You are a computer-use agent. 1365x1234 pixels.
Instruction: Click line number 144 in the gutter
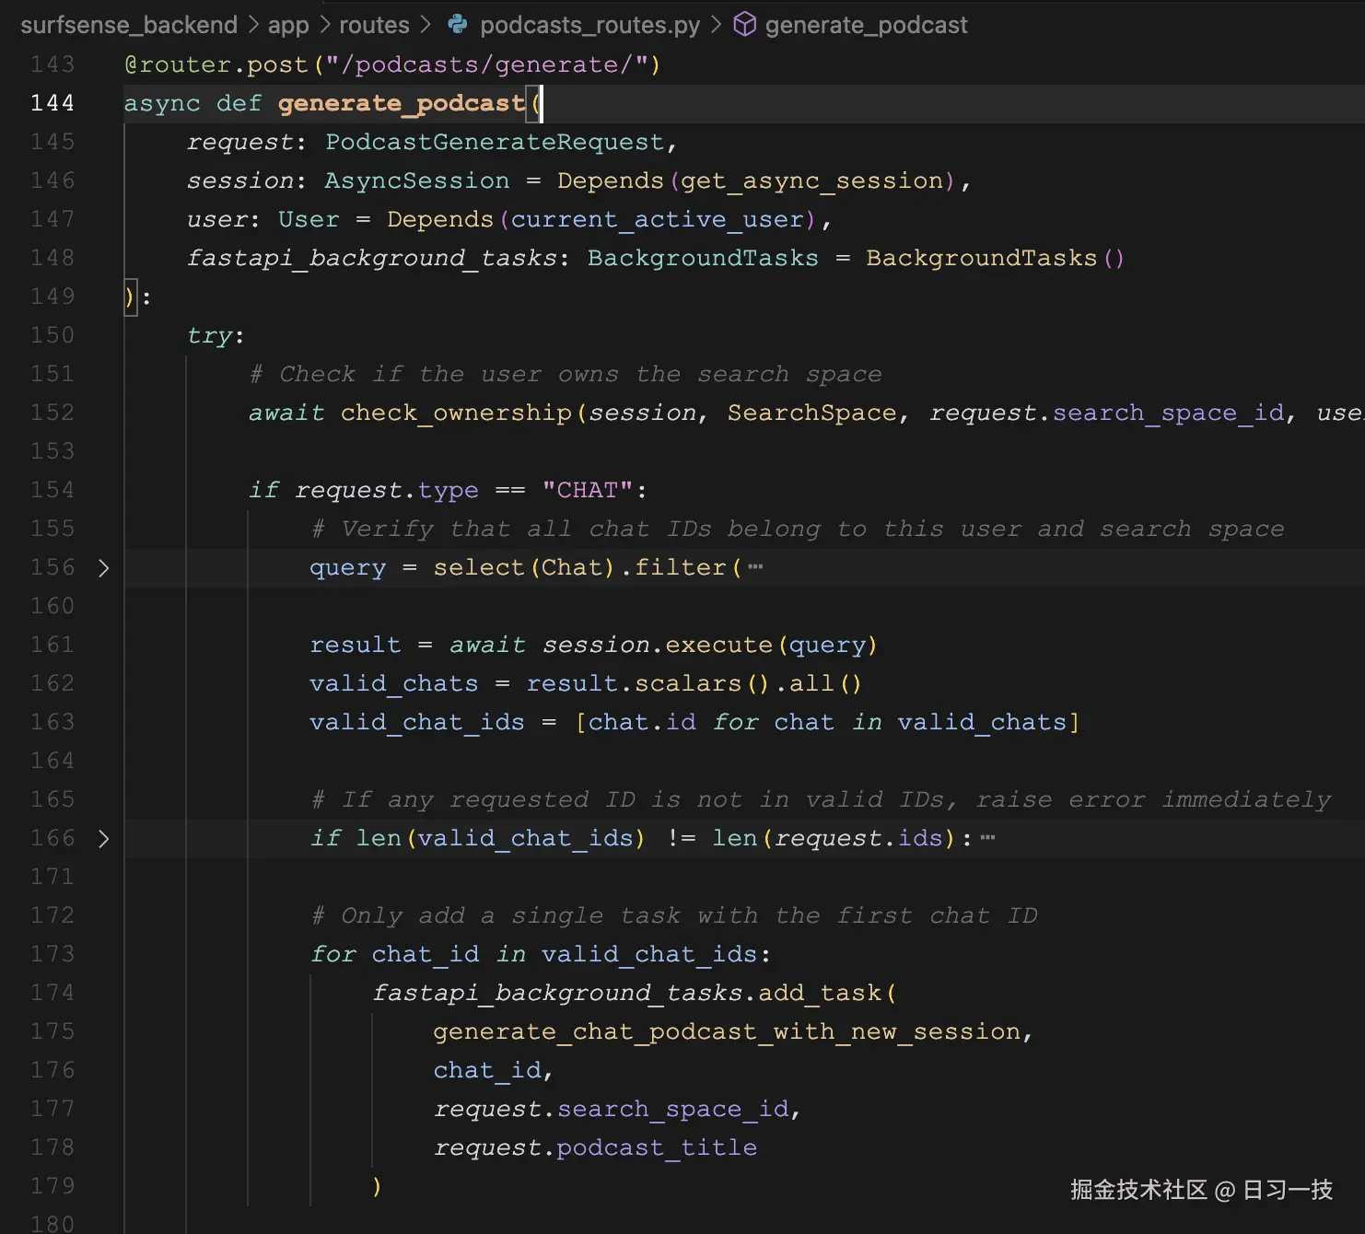[x=52, y=103]
